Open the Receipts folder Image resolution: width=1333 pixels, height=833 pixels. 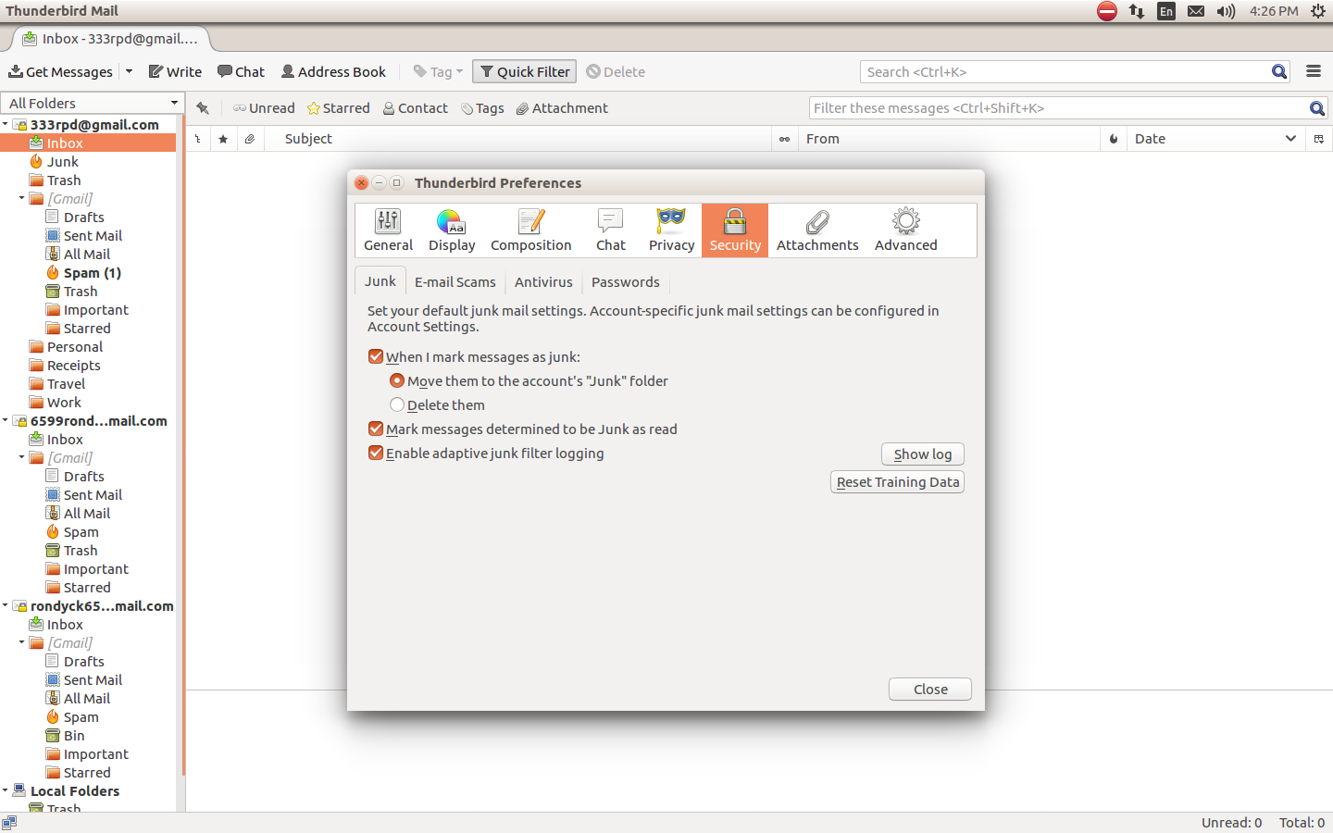point(74,366)
